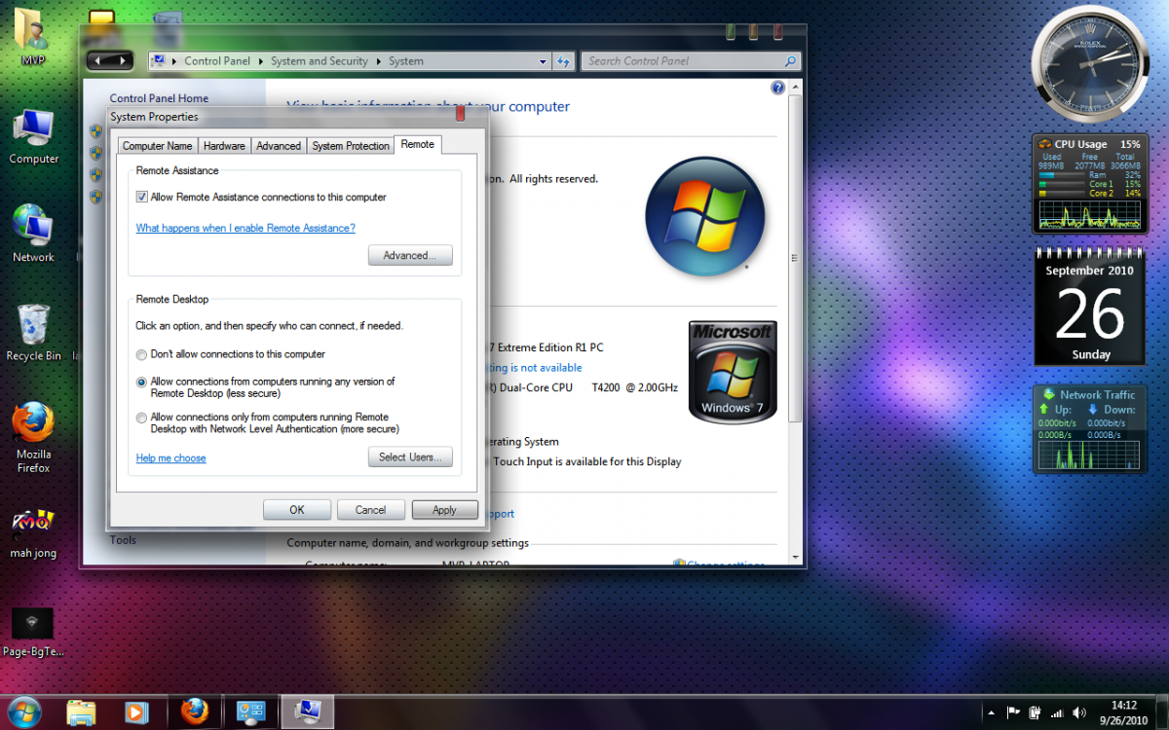Expand the arrow before Control Panel breadcrumb
This screenshot has height=730, width=1169.
pyautogui.click(x=174, y=61)
